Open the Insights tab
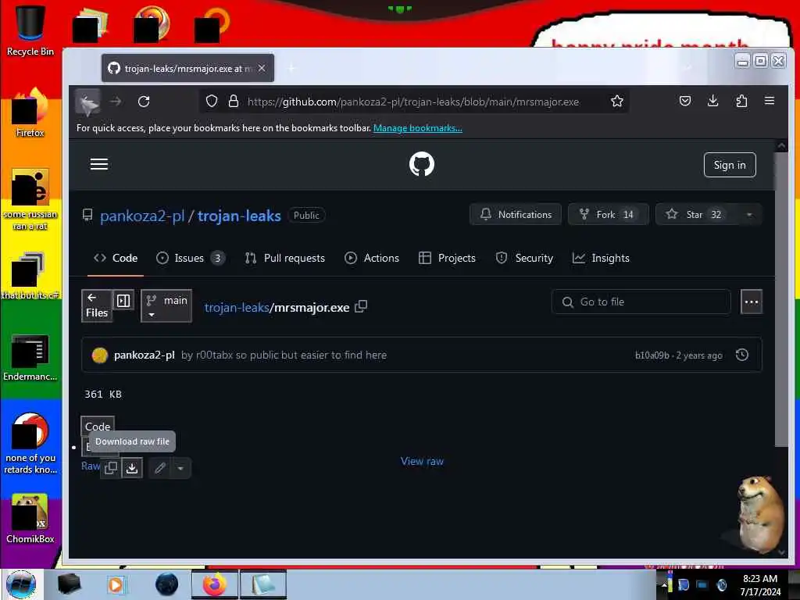This screenshot has width=800, height=600. [601, 258]
